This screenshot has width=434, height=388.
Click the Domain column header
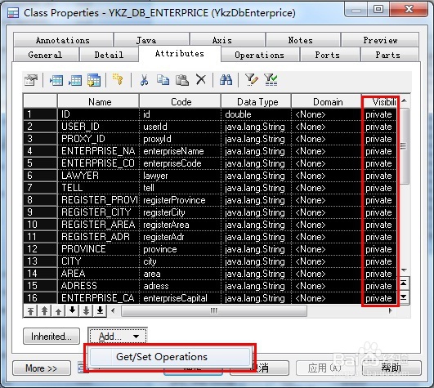(x=327, y=101)
